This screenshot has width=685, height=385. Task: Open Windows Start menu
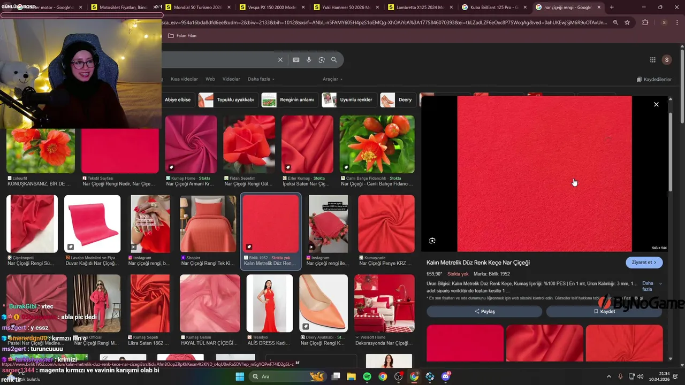[240, 376]
